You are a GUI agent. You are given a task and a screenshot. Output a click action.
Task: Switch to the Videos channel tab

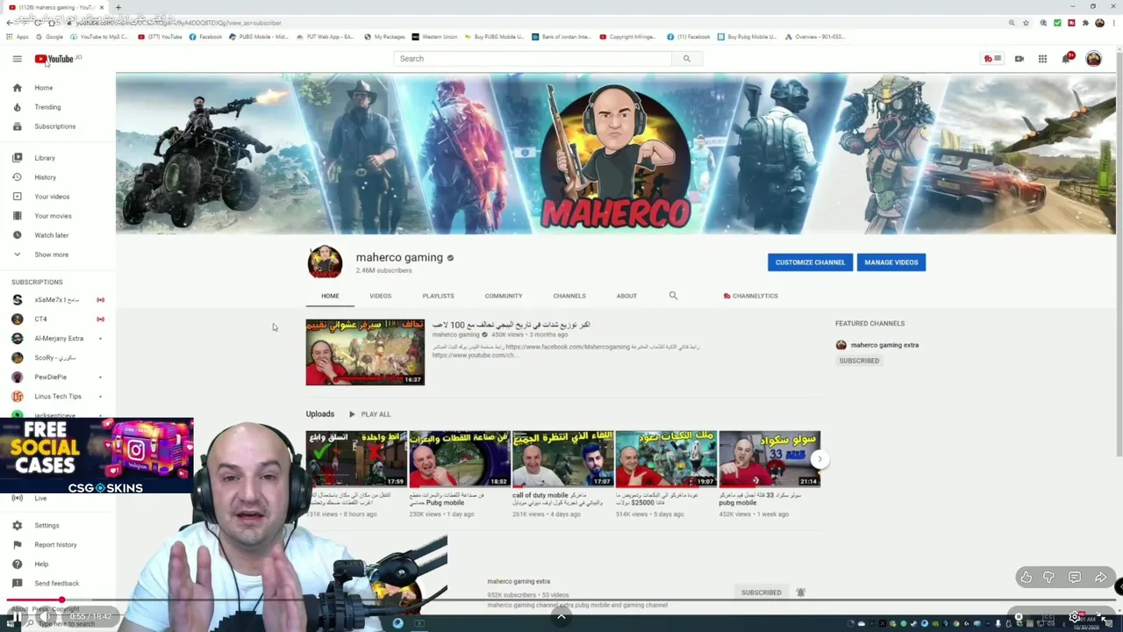point(380,296)
